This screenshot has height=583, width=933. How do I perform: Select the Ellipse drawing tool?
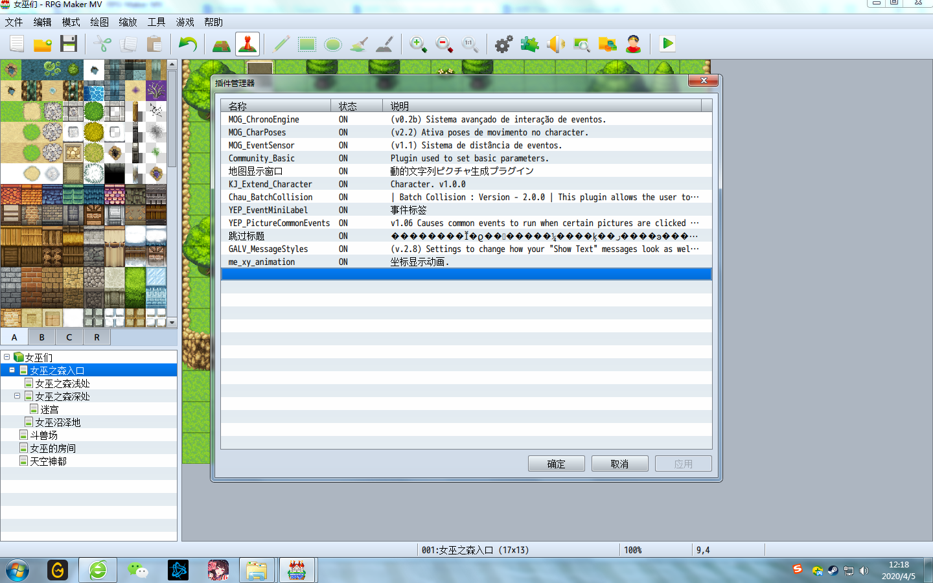click(x=333, y=44)
